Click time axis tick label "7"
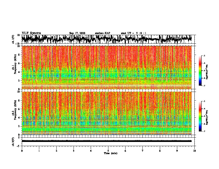 [143, 151]
